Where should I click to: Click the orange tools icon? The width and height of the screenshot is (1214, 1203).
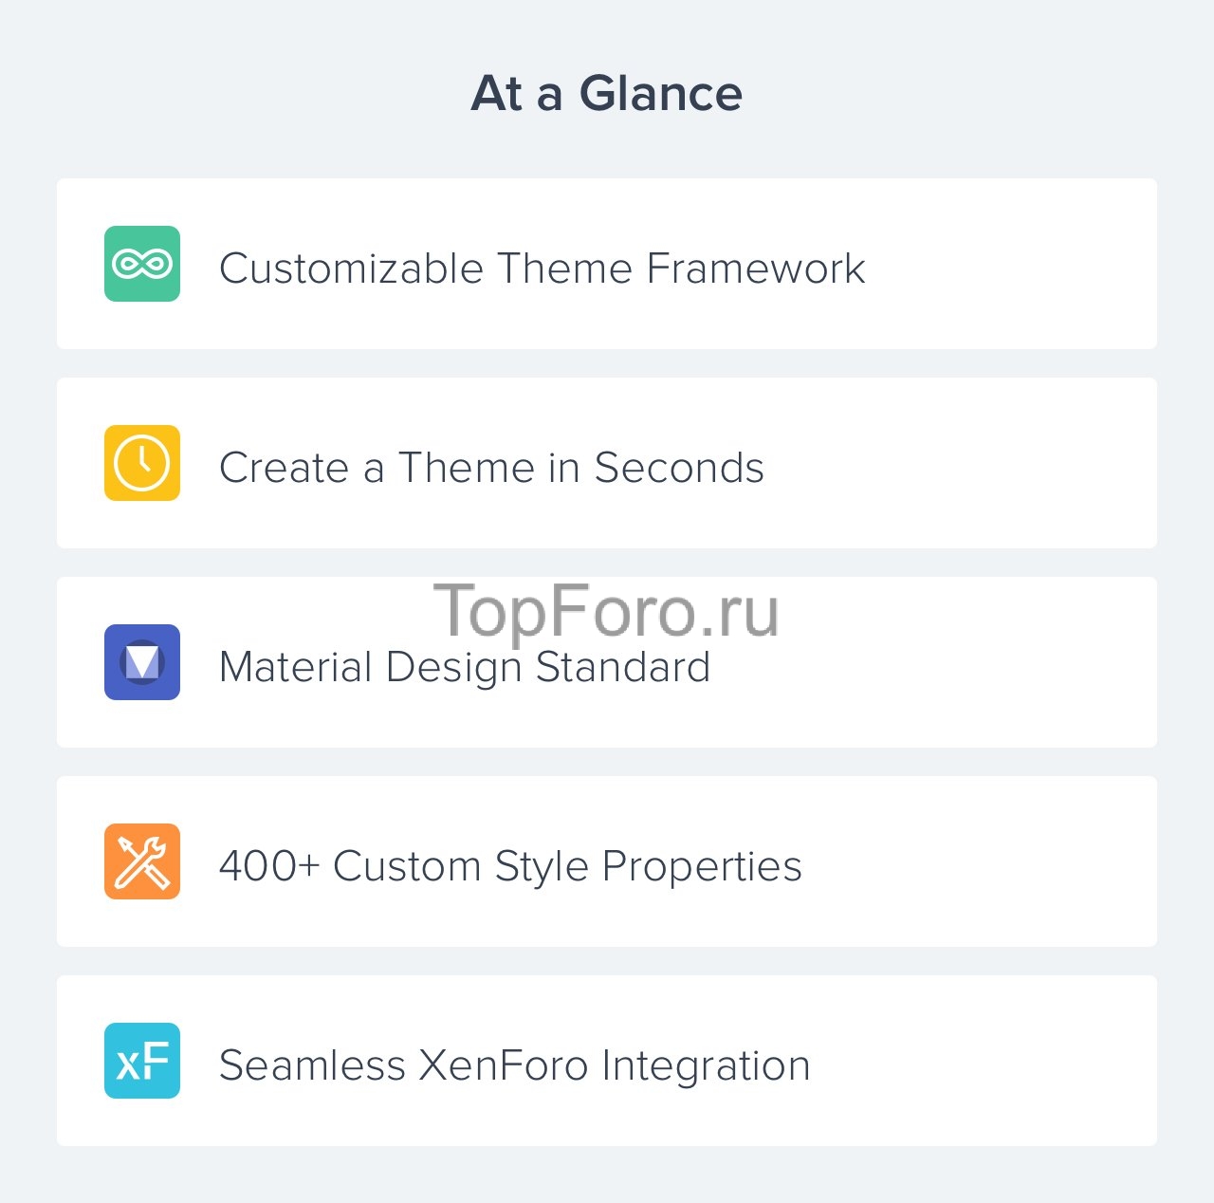click(142, 861)
